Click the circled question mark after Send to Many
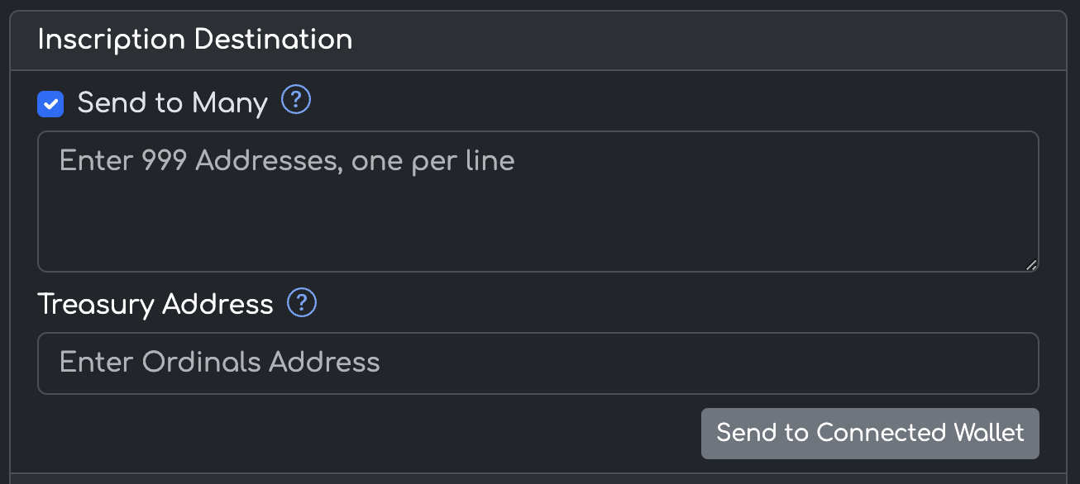 (296, 101)
